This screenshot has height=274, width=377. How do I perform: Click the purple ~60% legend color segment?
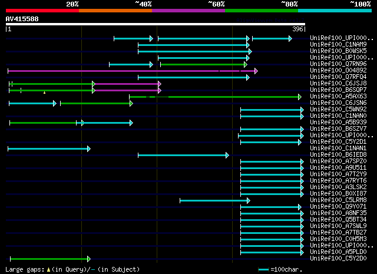pos(188,11)
